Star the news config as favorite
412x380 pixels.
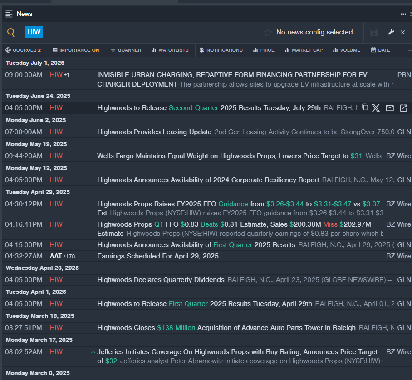click(268, 32)
